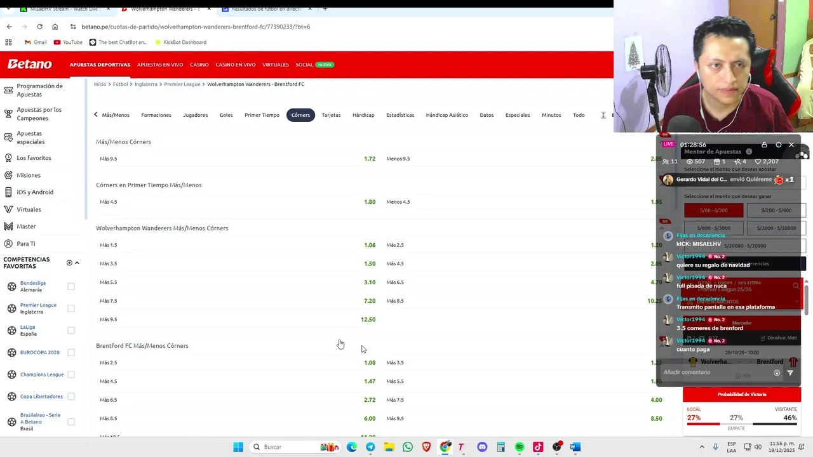The height and width of the screenshot is (457, 813).
Task: Collapse all markets with the toggle icon
Action: click(603, 115)
